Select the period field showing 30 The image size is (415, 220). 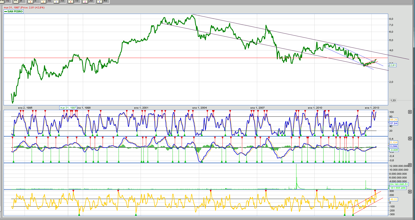pos(91,1)
